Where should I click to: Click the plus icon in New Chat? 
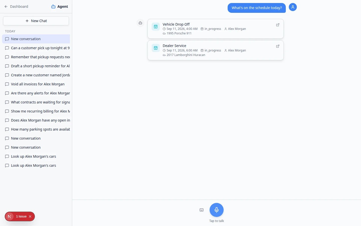click(x=27, y=21)
